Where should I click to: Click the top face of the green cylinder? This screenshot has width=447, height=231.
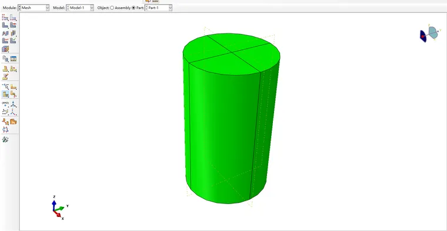click(x=231, y=54)
